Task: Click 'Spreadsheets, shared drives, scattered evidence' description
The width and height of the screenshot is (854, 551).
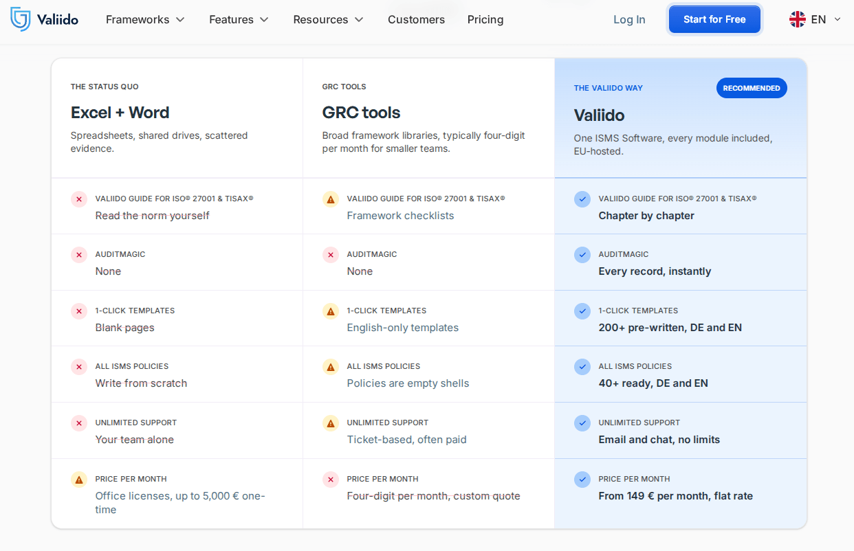Action: pyautogui.click(x=159, y=142)
